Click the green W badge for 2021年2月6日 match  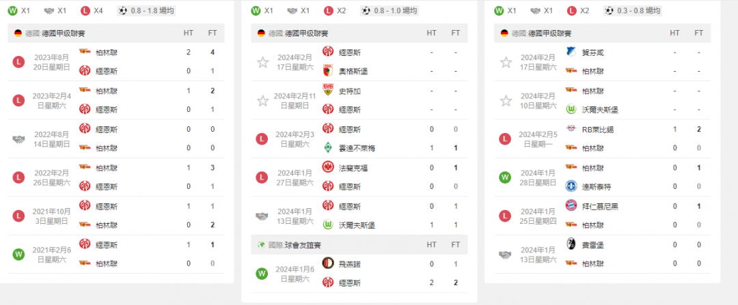point(18,255)
